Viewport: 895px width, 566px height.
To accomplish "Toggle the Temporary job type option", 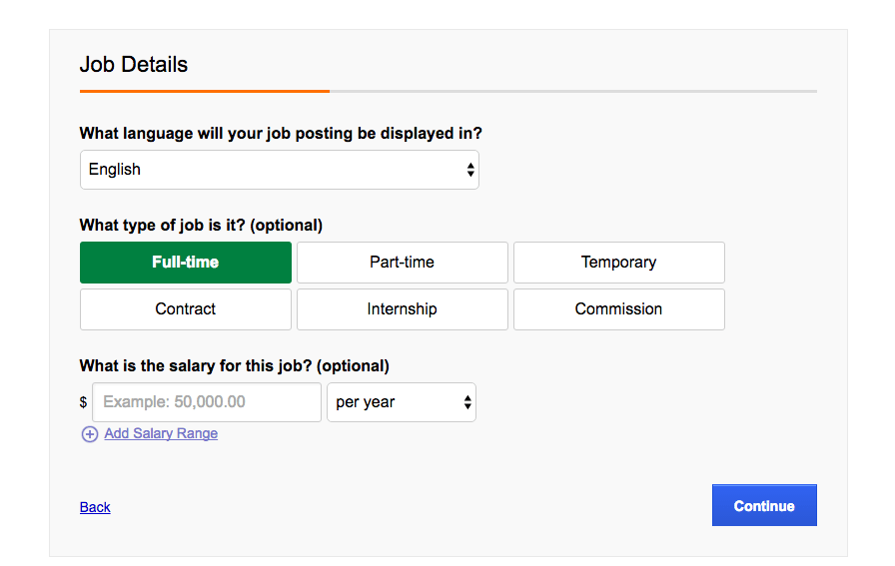I will (x=619, y=263).
